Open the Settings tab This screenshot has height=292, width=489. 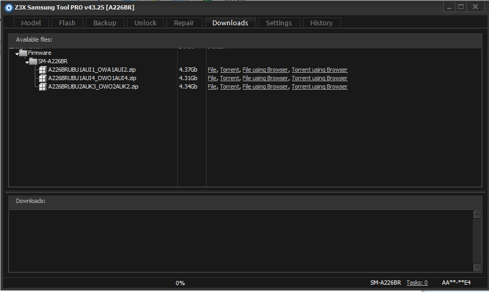(279, 23)
